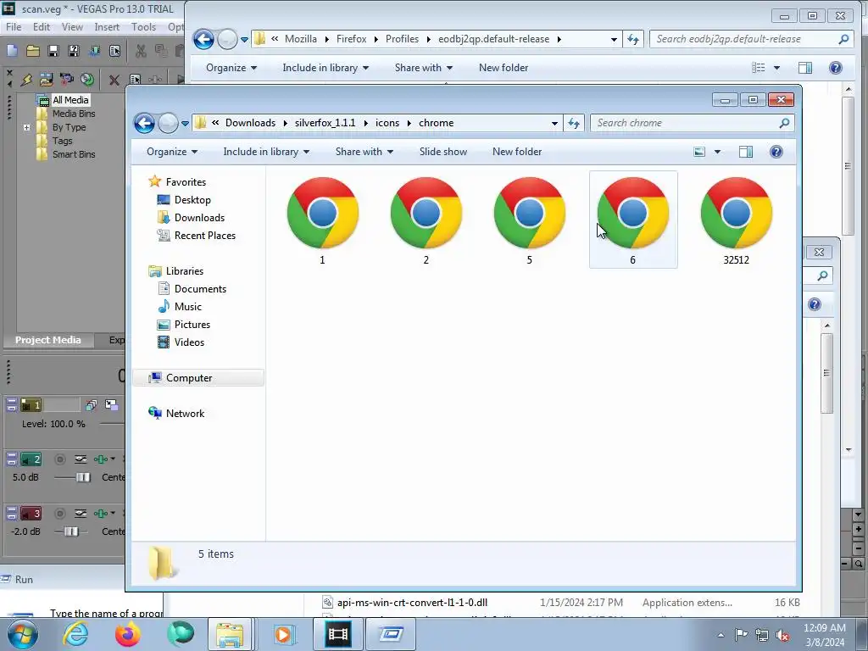Select Downloads under Favorites in sidebar
Viewport: 868px width, 651px height.
point(199,218)
